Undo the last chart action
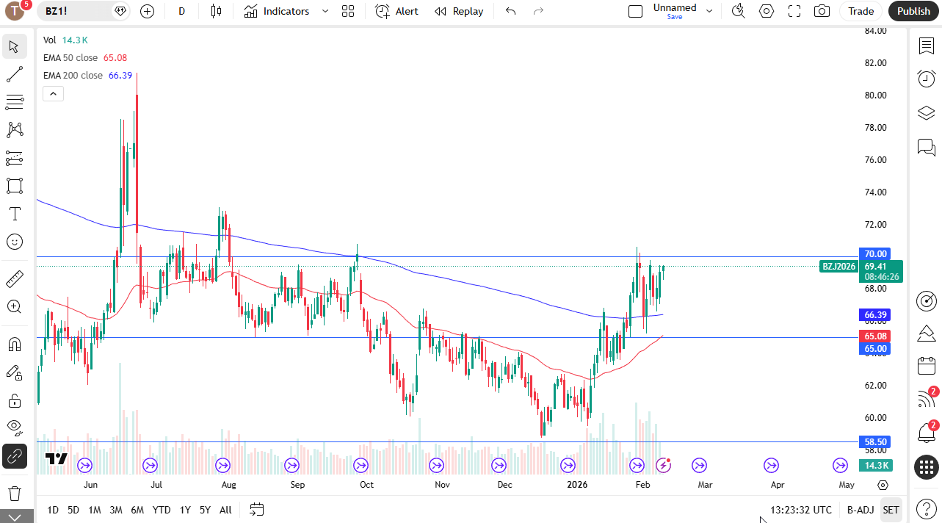The width and height of the screenshot is (942, 523). coord(511,11)
